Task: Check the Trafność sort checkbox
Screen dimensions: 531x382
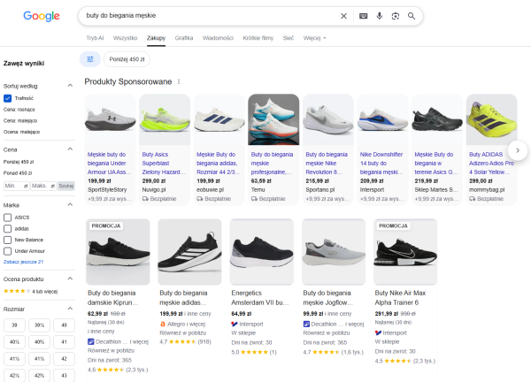Action: 7,98
